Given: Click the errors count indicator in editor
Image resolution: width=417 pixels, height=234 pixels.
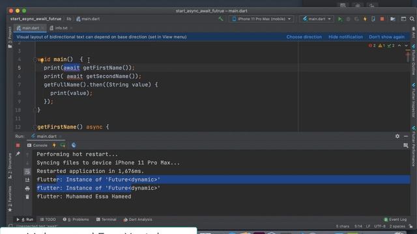Looking at the screenshot, I should (372, 45).
